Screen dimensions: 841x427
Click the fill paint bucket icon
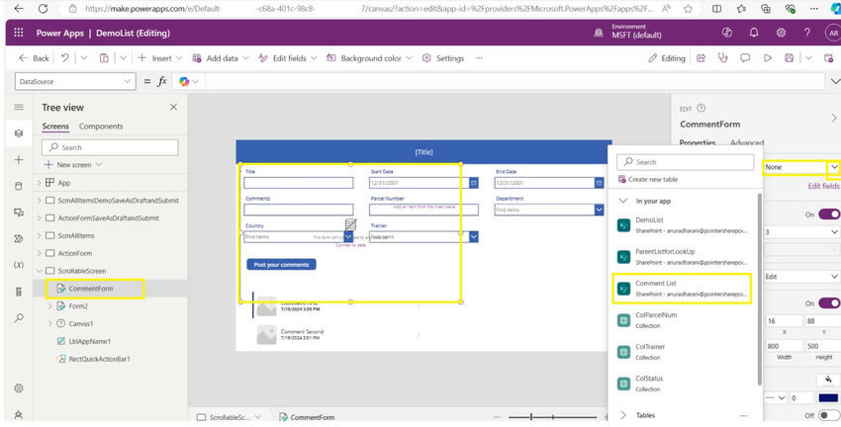pos(829,380)
